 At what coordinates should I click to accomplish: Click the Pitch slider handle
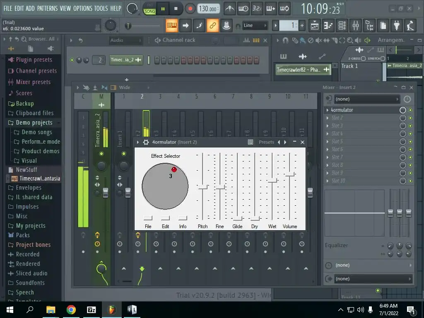[202, 187]
